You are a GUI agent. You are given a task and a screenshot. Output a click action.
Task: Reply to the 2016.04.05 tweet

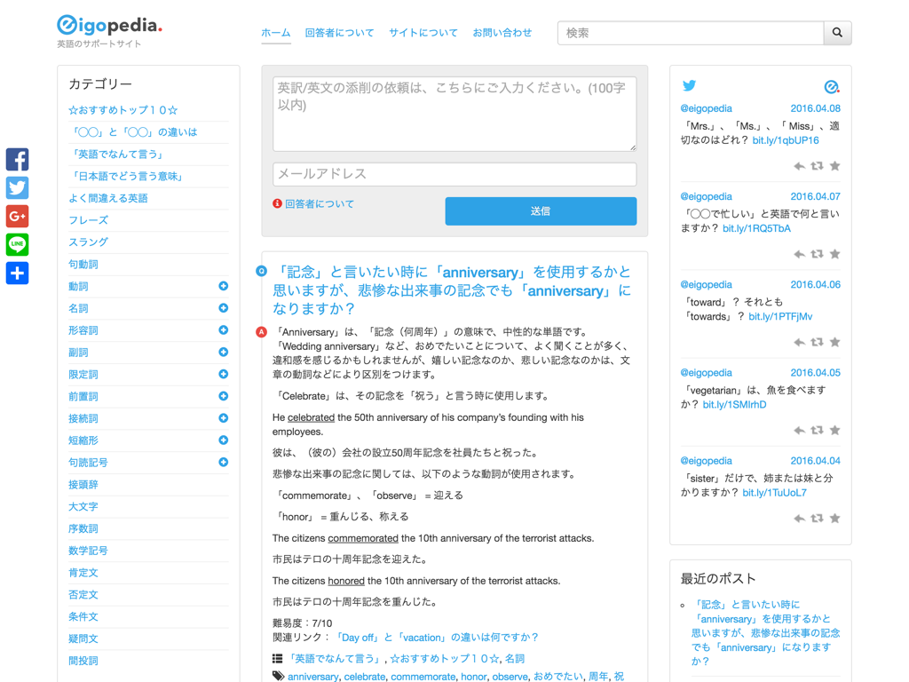click(x=799, y=431)
